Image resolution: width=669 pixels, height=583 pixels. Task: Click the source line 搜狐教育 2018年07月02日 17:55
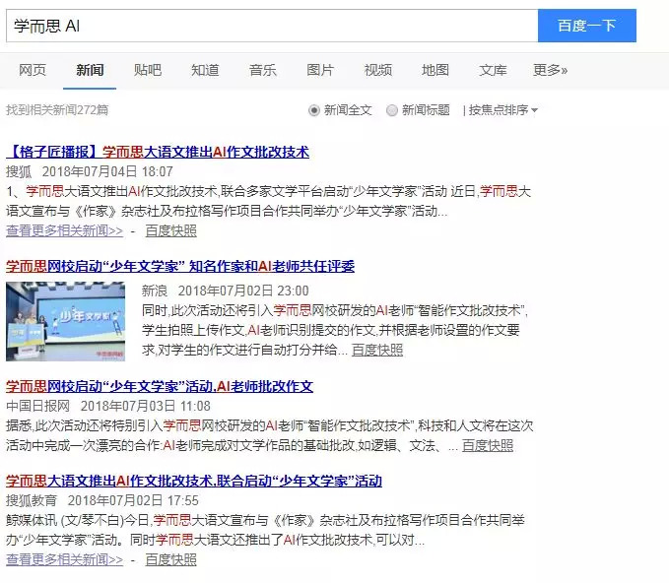pyautogui.click(x=102, y=500)
